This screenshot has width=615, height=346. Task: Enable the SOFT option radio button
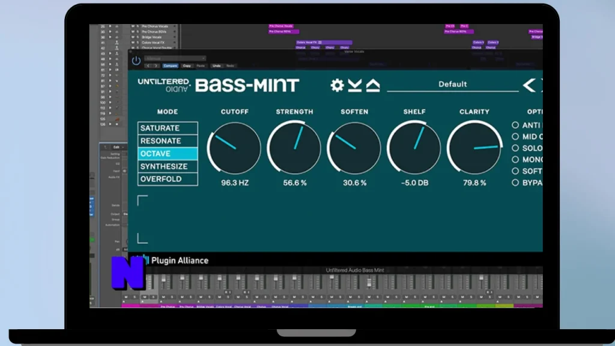[515, 171]
